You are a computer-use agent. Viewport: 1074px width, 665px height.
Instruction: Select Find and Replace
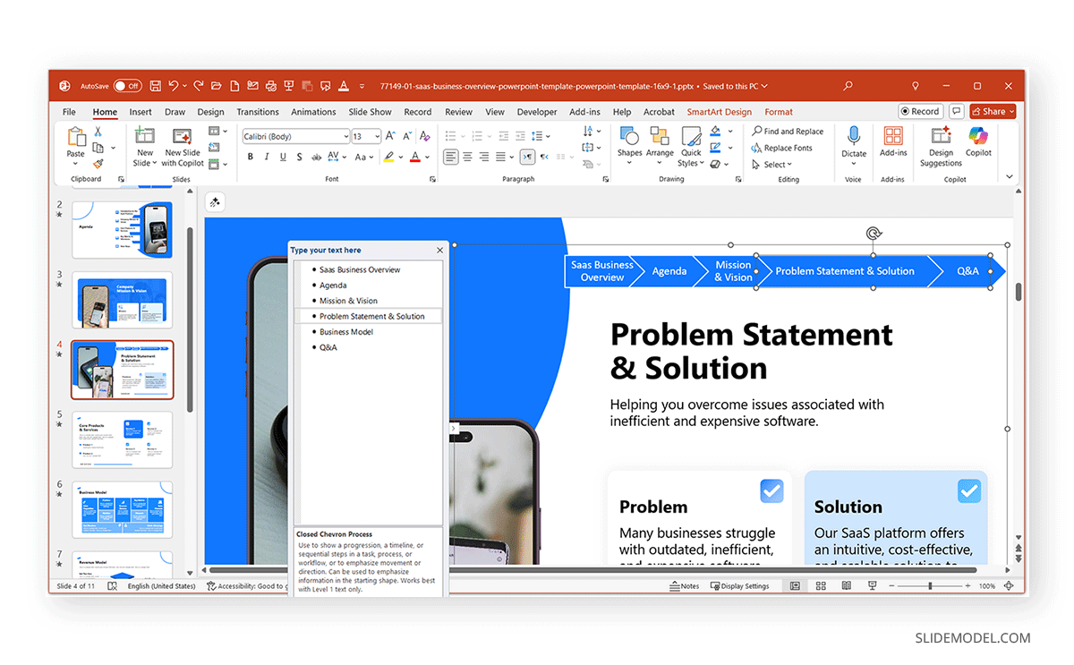pyautogui.click(x=788, y=131)
